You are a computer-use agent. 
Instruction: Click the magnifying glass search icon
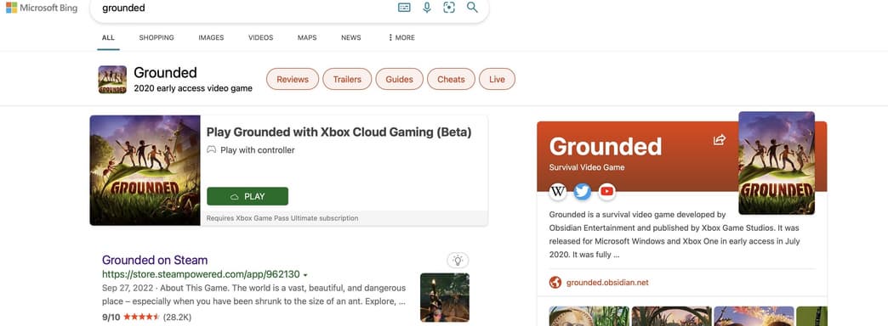(472, 8)
